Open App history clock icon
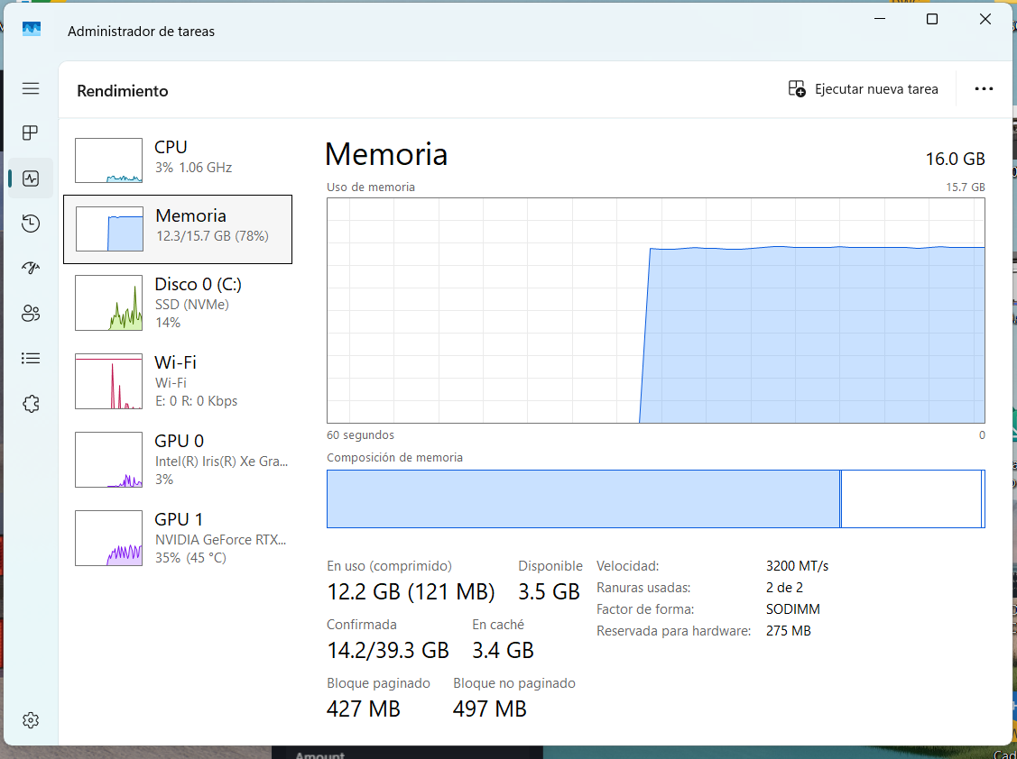Image resolution: width=1017 pixels, height=759 pixels. (31, 224)
